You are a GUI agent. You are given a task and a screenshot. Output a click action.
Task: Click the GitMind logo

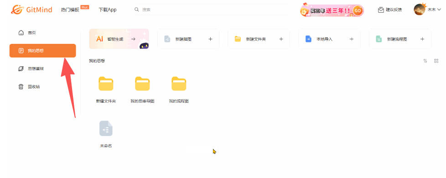[31, 10]
